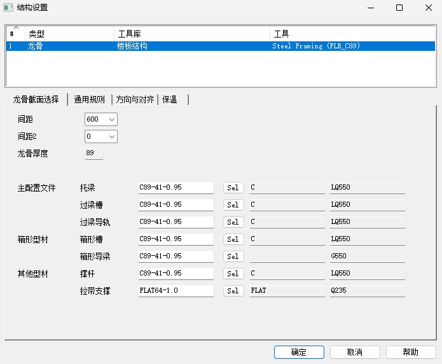
Task: Click the C type field in 托梁 row
Action: pos(287,188)
